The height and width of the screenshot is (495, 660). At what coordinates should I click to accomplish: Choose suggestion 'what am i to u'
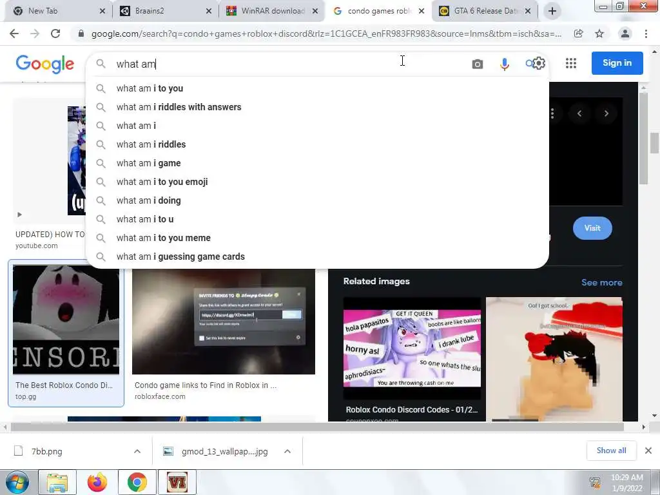pos(317,219)
